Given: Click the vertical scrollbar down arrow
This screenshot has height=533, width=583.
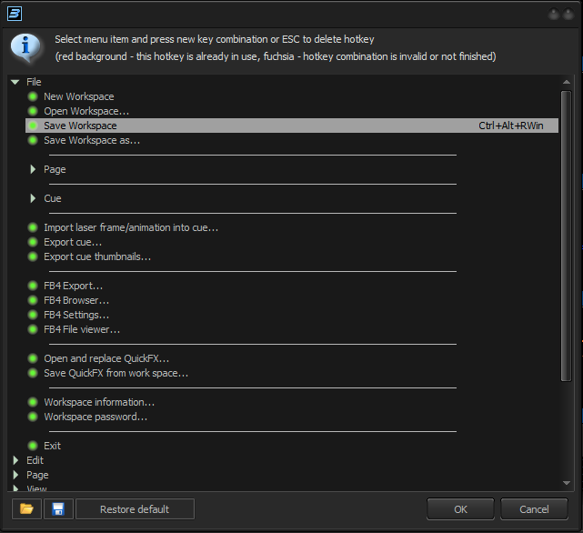Looking at the screenshot, I should pos(567,483).
